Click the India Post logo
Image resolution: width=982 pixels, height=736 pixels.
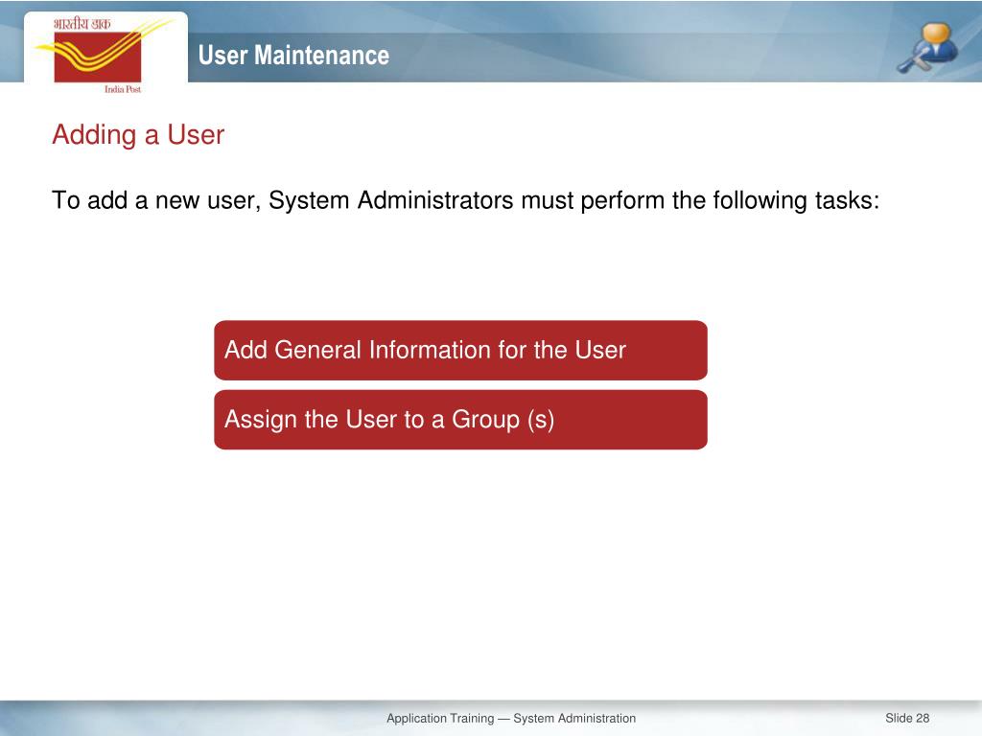pyautogui.click(x=105, y=55)
